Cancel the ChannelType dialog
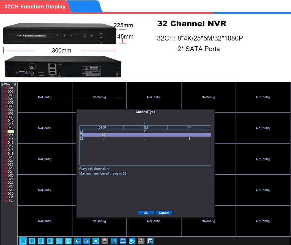291x245 pixels. click(164, 213)
